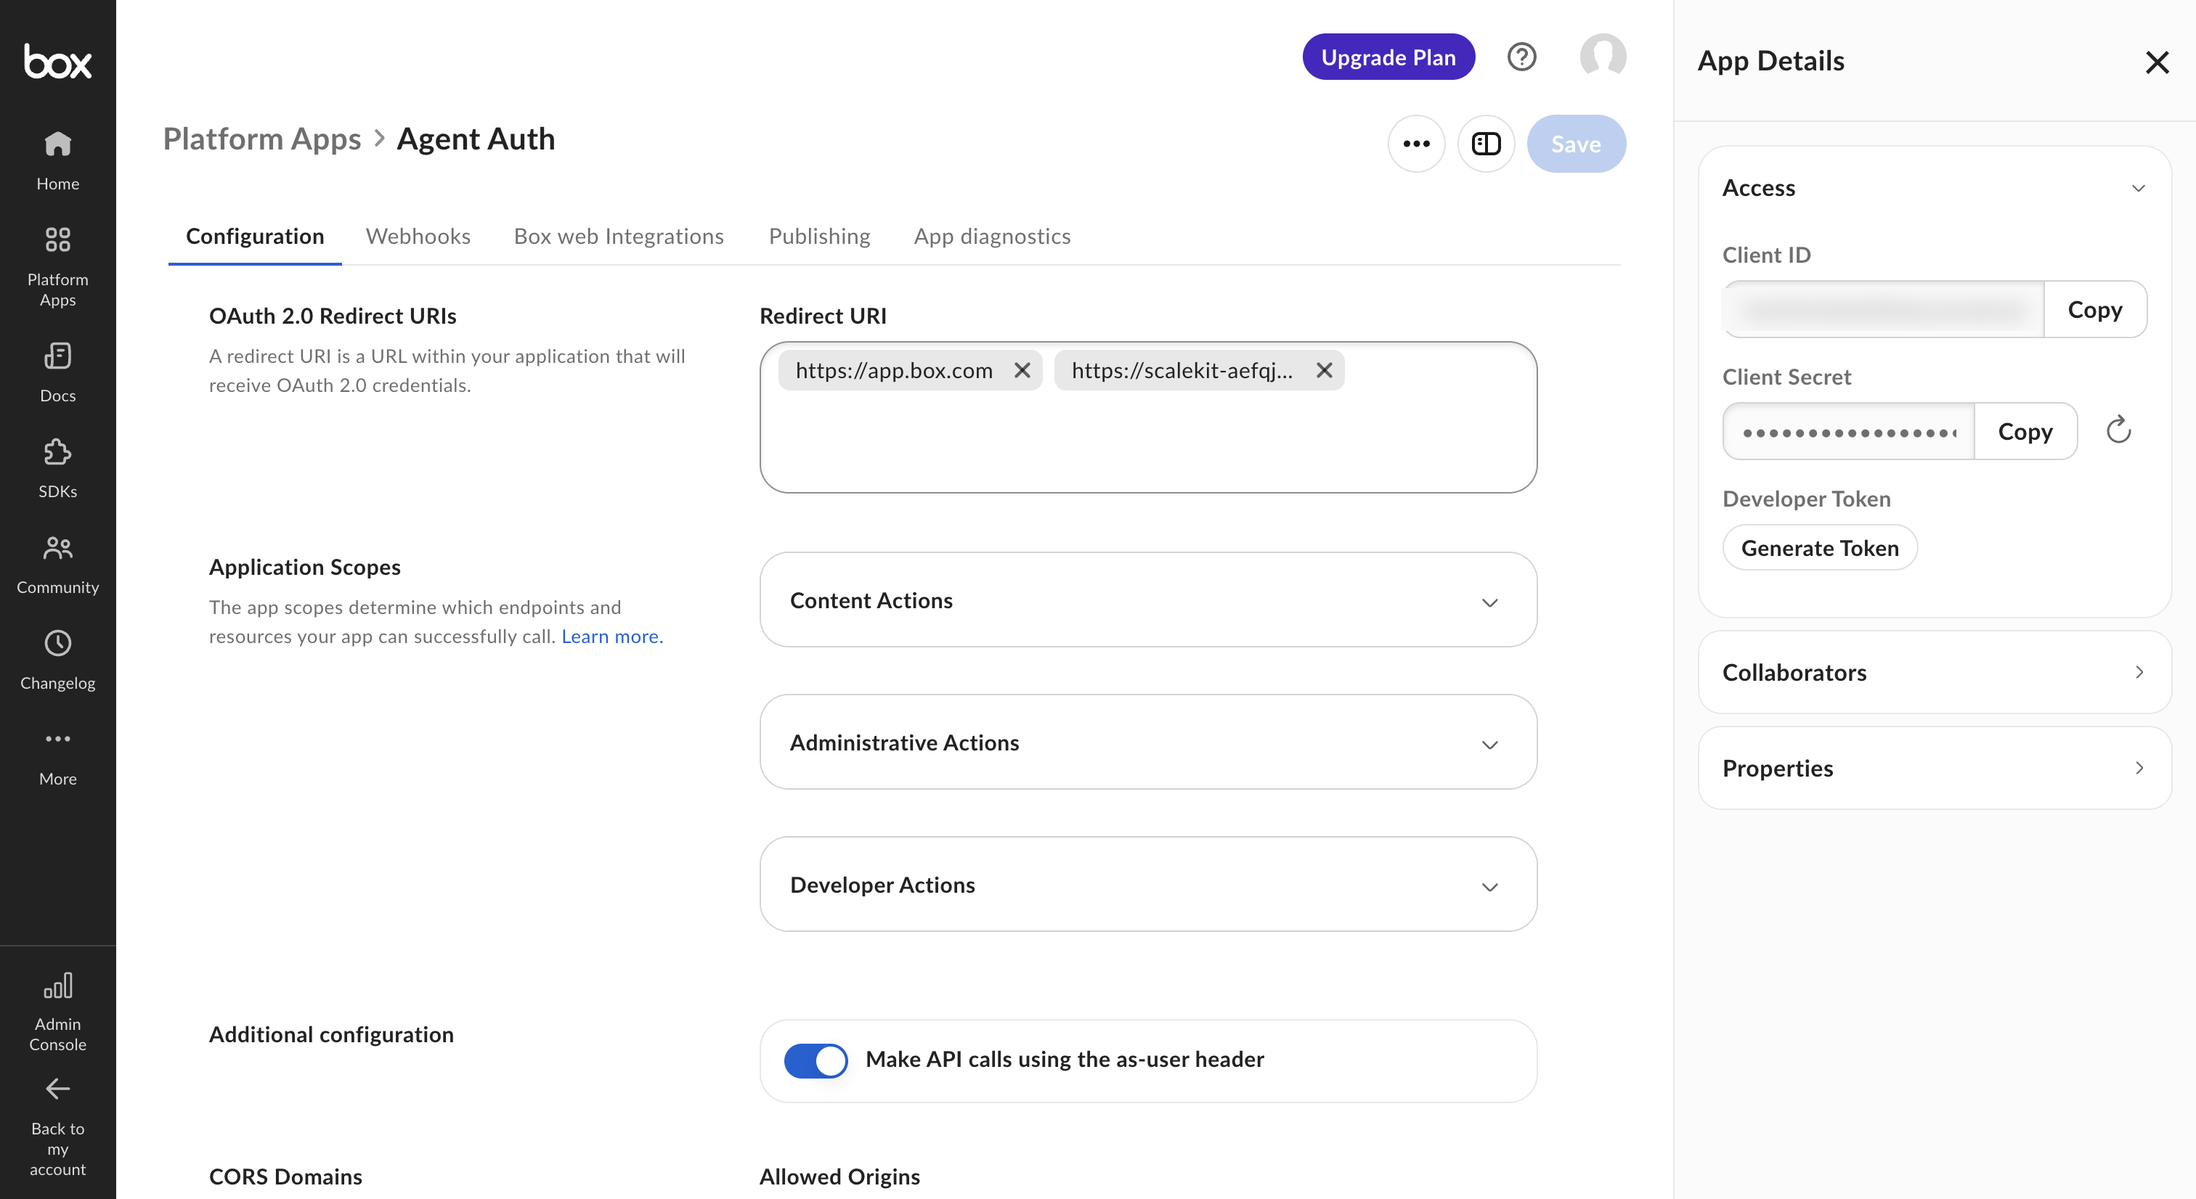The image size is (2196, 1199).
Task: Open SDKs in the sidebar
Action: tap(57, 468)
